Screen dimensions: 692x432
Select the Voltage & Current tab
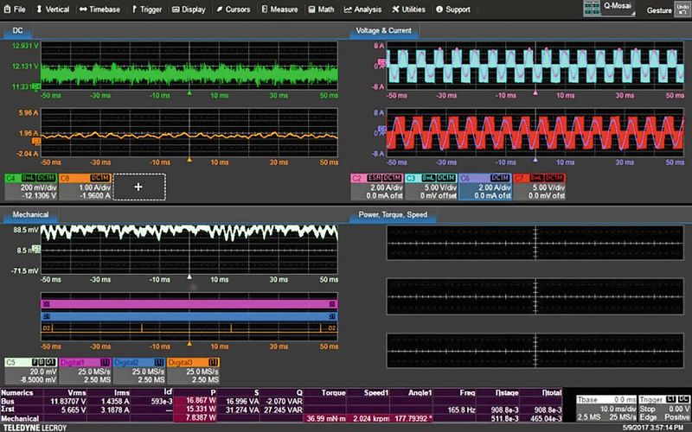[384, 31]
